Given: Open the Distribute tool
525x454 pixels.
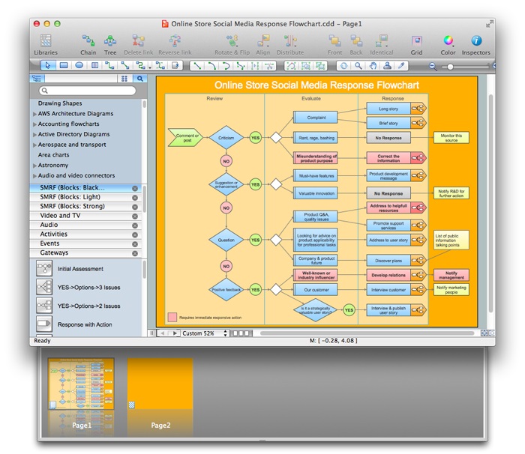Looking at the screenshot, I should click(290, 44).
